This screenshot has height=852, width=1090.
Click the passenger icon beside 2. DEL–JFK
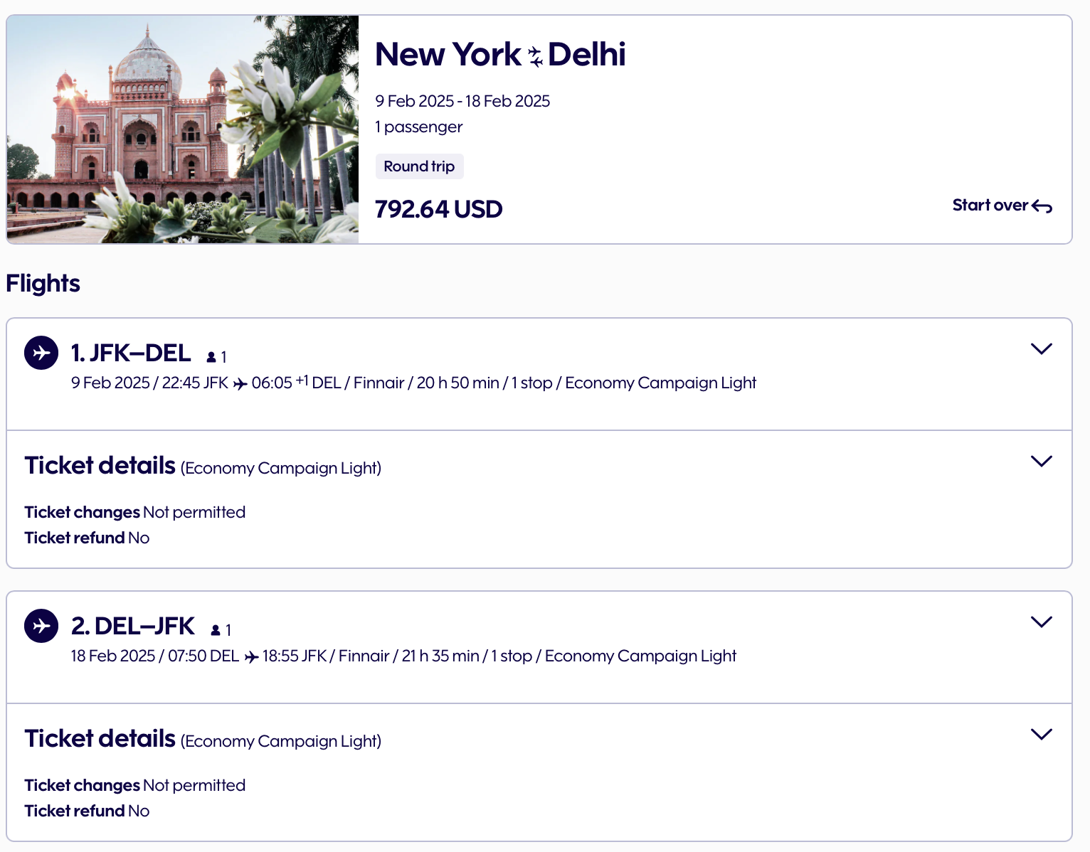(216, 630)
